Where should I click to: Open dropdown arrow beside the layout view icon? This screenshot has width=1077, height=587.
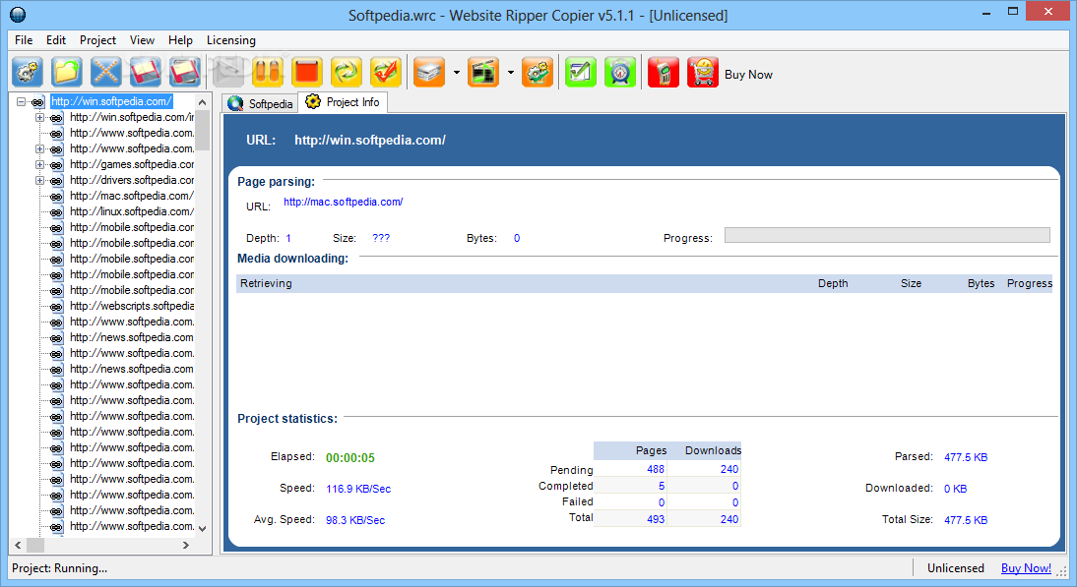(510, 73)
